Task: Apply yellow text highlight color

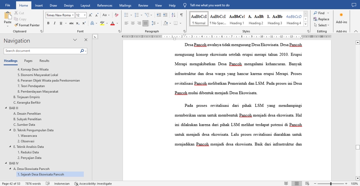Action: [x=102, y=23]
